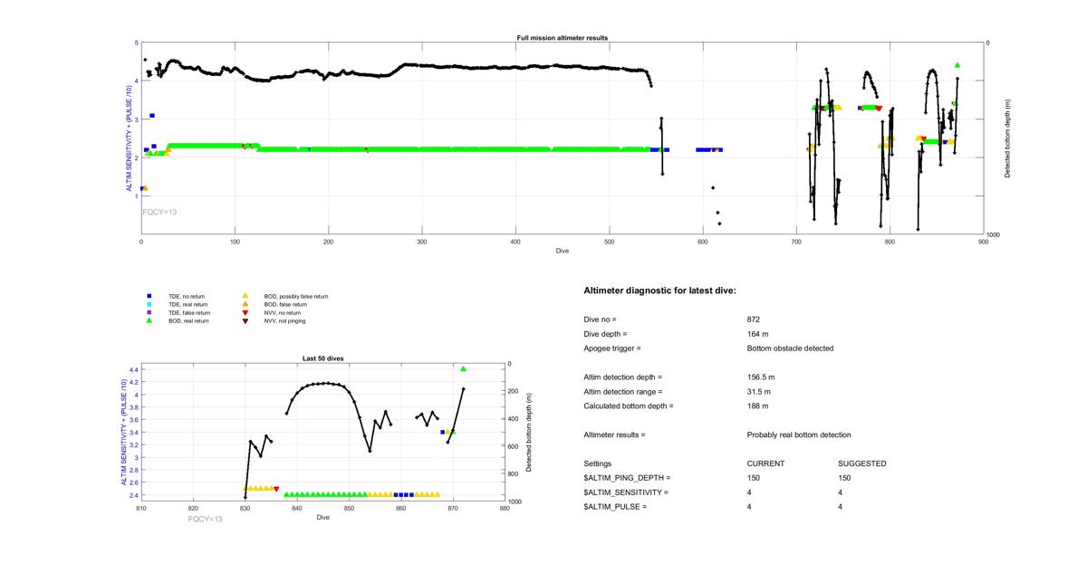Click the yellow triangle BOD possibly false return marker
Image resolution: width=1087 pixels, height=563 pixels.
[x=246, y=296]
